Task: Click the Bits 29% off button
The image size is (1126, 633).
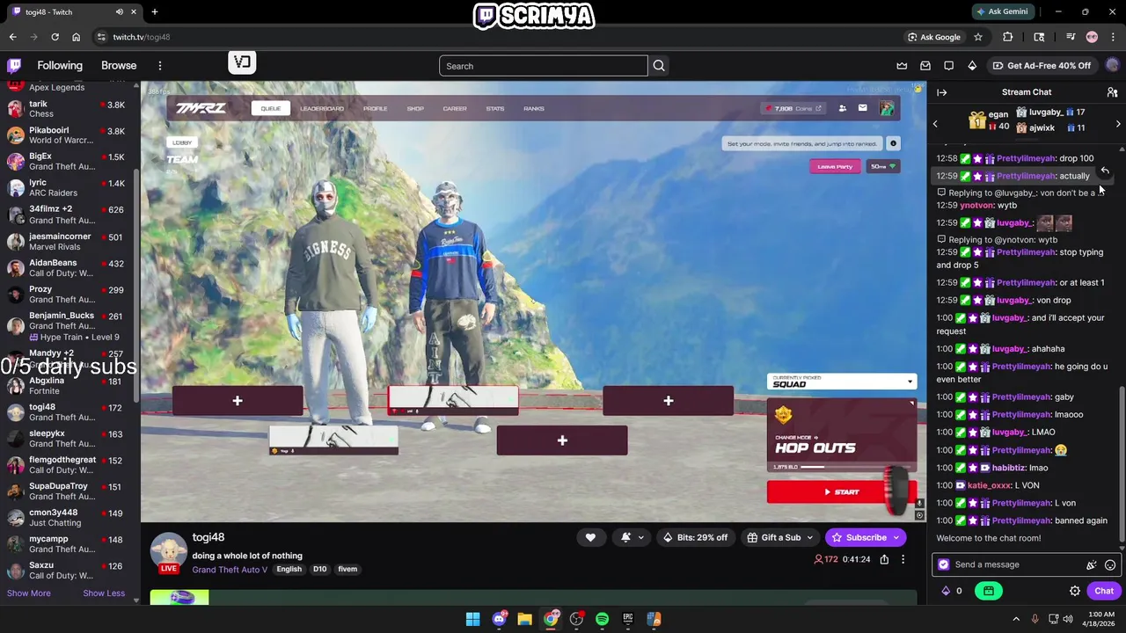Action: click(695, 537)
